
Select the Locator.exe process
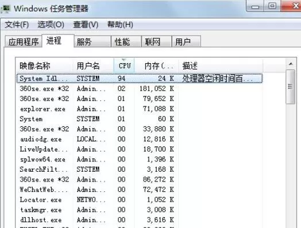[140, 200]
